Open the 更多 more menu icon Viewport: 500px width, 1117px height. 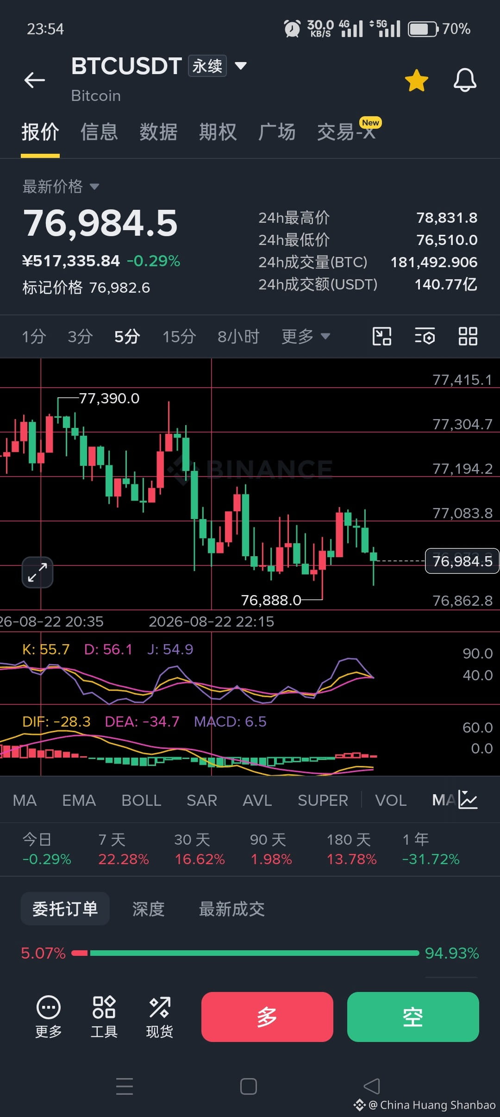[x=49, y=1017]
